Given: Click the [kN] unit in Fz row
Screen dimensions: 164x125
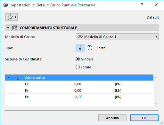Looking at the screenshot, I should (x=118, y=97).
